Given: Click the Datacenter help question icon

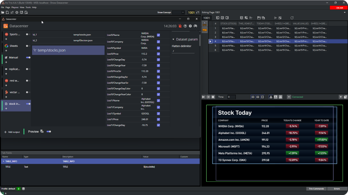Looking at the screenshot, I should (x=185, y=26).
